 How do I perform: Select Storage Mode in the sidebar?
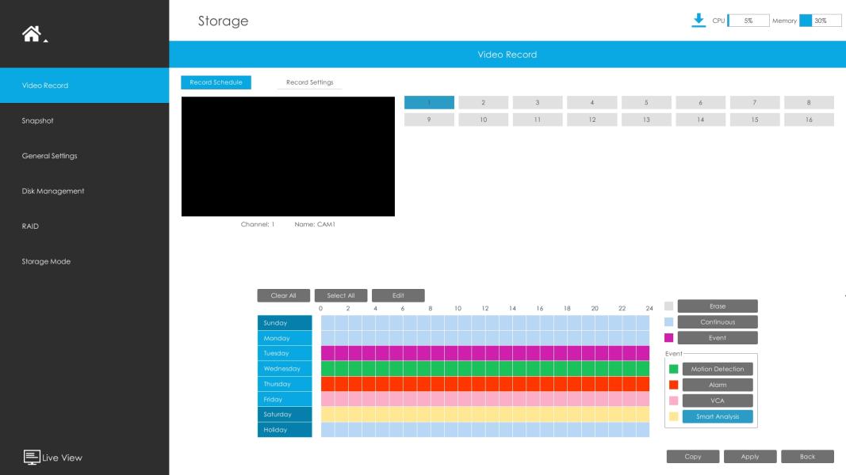(84, 261)
